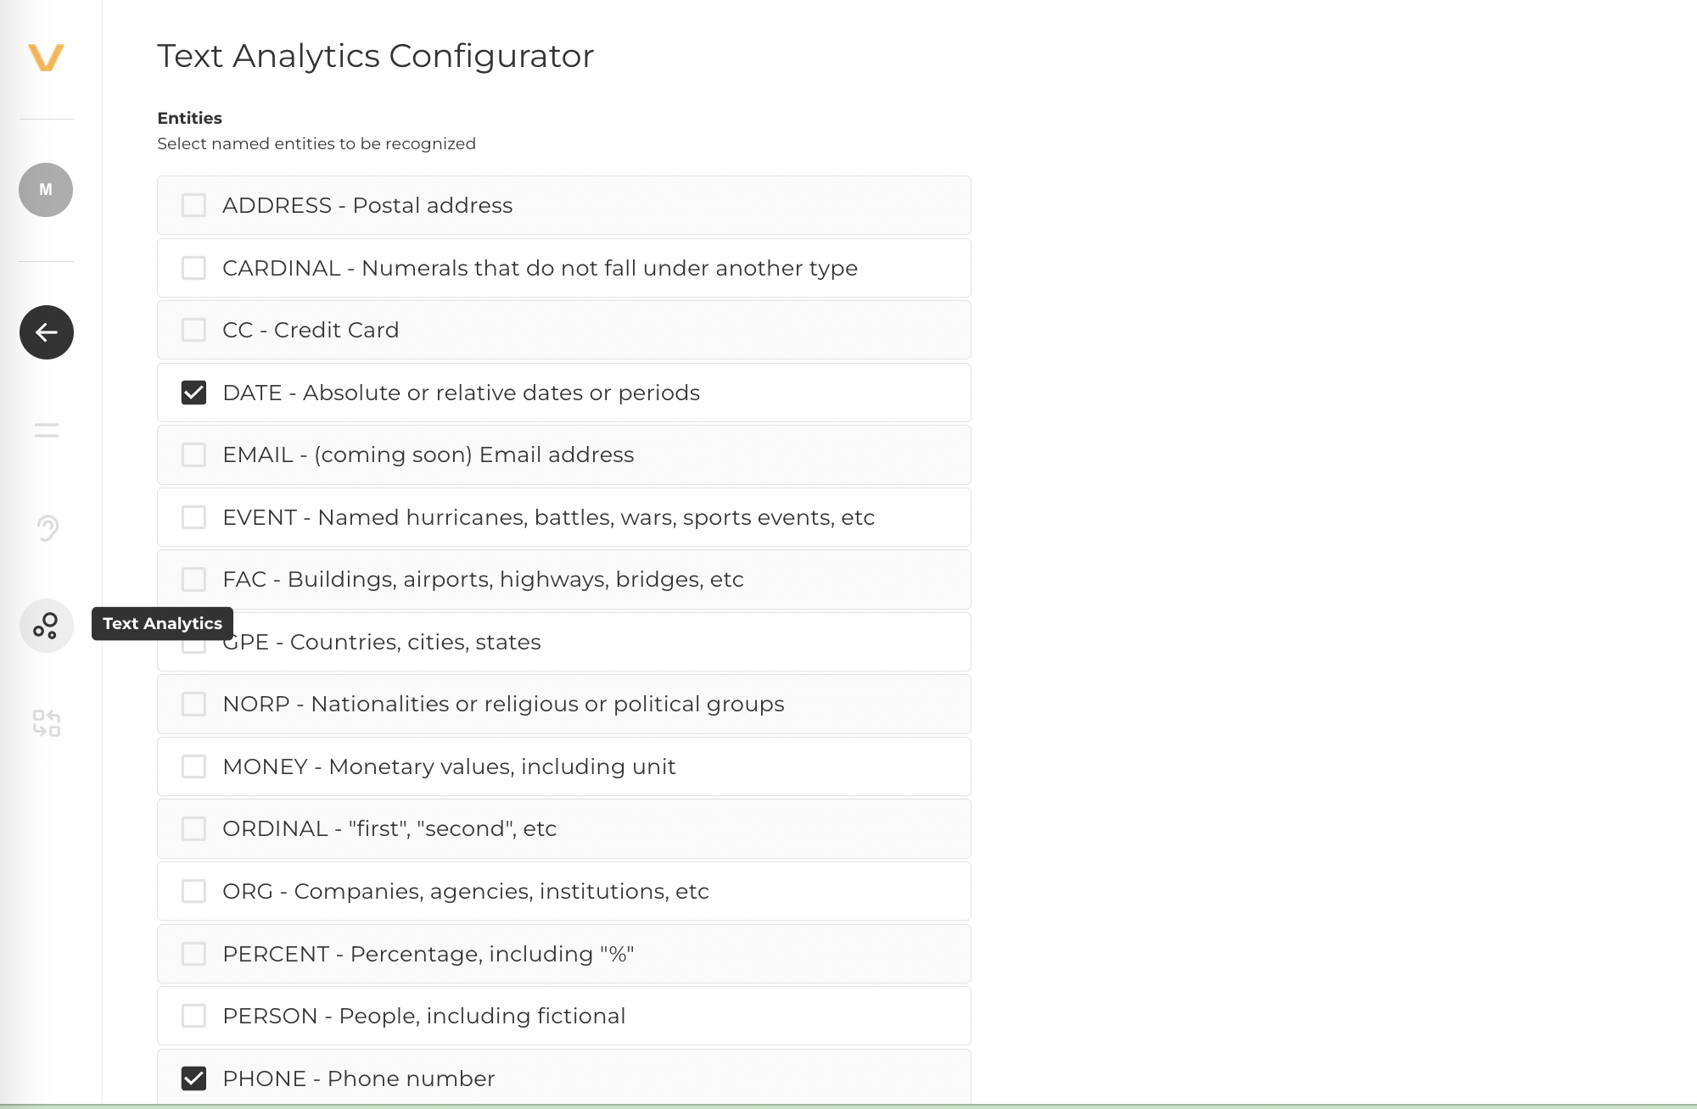Select the EVENT entity row
The height and width of the screenshot is (1109, 1697).
(548, 517)
